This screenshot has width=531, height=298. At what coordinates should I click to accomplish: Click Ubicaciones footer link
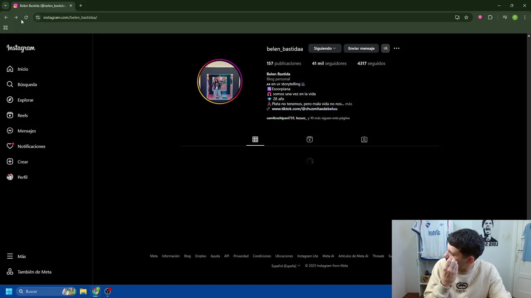284,256
